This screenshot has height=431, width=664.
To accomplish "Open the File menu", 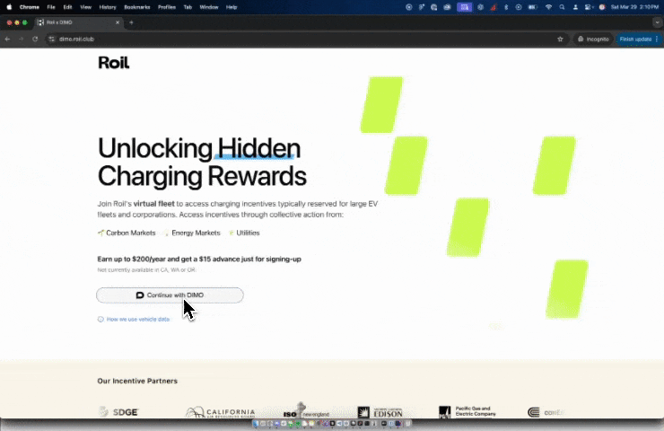I will click(x=51, y=7).
